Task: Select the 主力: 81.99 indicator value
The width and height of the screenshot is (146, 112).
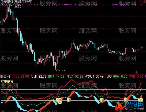Action: tap(21, 77)
